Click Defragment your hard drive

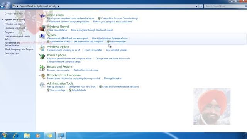[82, 86]
